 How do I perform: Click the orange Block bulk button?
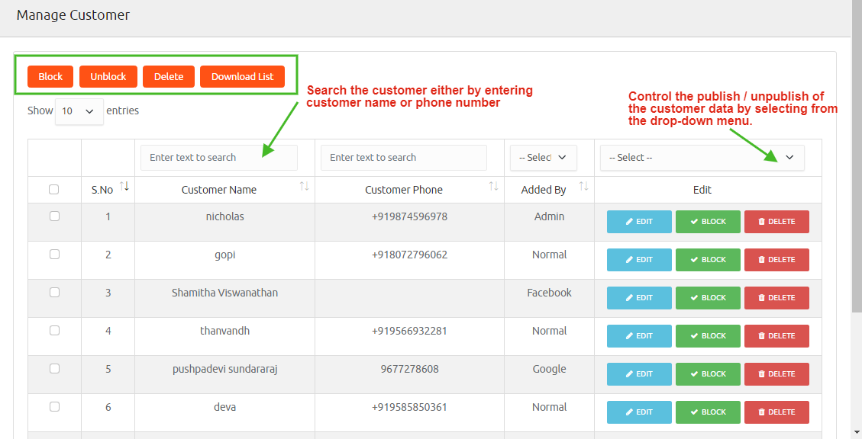pyautogui.click(x=50, y=77)
